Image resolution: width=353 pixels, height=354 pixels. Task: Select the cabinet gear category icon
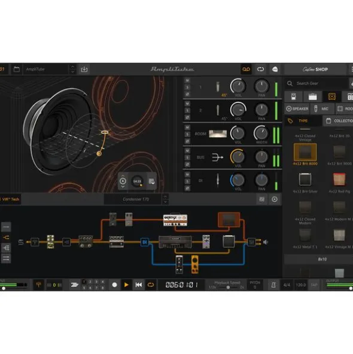[332, 97]
